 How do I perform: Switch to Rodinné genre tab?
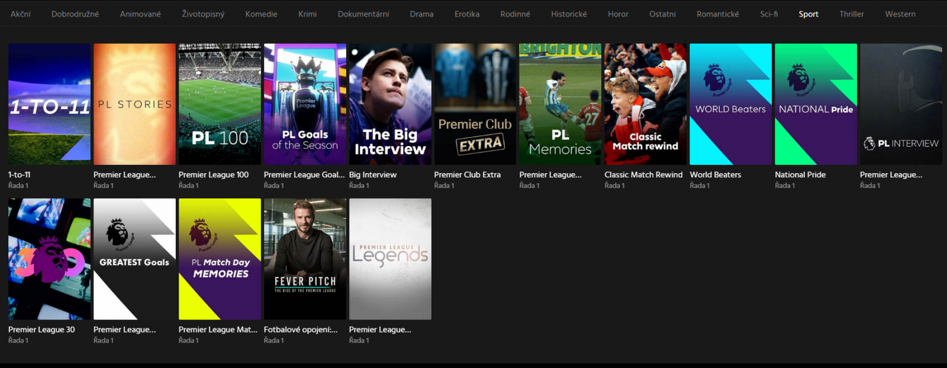pyautogui.click(x=515, y=14)
